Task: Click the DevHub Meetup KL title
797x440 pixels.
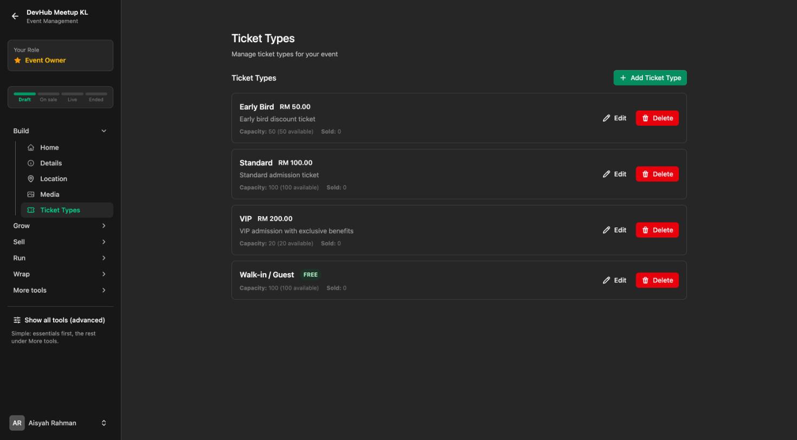Action: 57,12
